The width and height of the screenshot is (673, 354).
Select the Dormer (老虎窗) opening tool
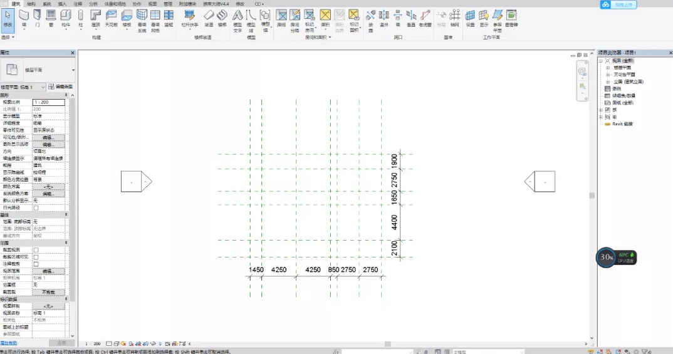[425, 19]
